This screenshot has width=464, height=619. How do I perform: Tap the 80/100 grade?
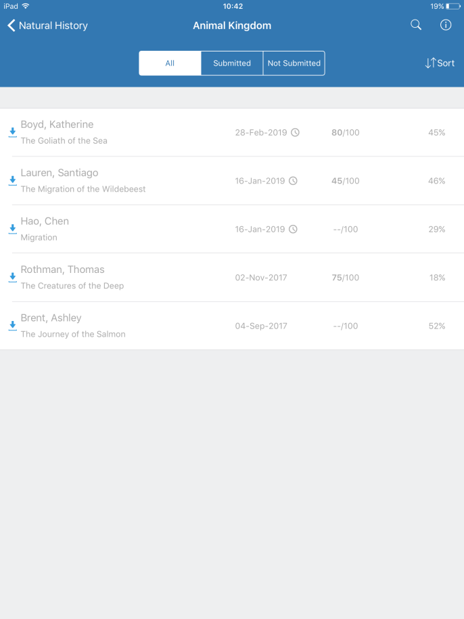(x=346, y=133)
